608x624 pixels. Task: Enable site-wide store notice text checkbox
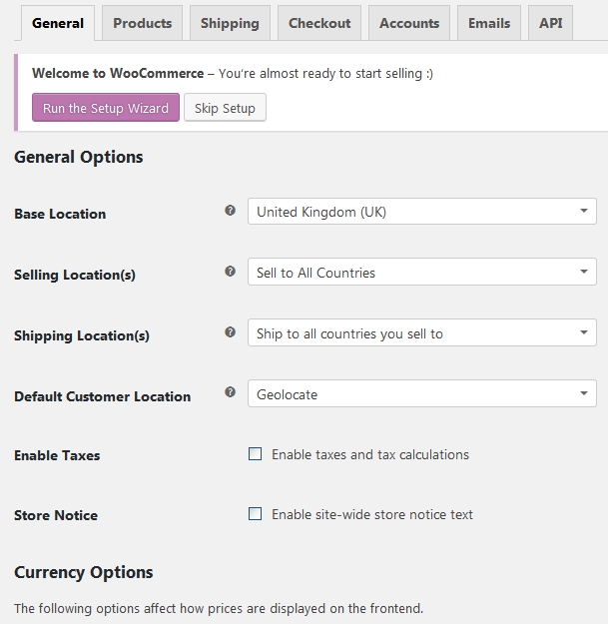click(256, 514)
